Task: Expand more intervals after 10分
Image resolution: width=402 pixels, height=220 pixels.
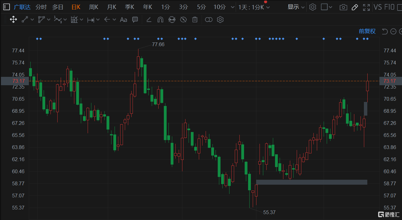Action: (x=233, y=7)
